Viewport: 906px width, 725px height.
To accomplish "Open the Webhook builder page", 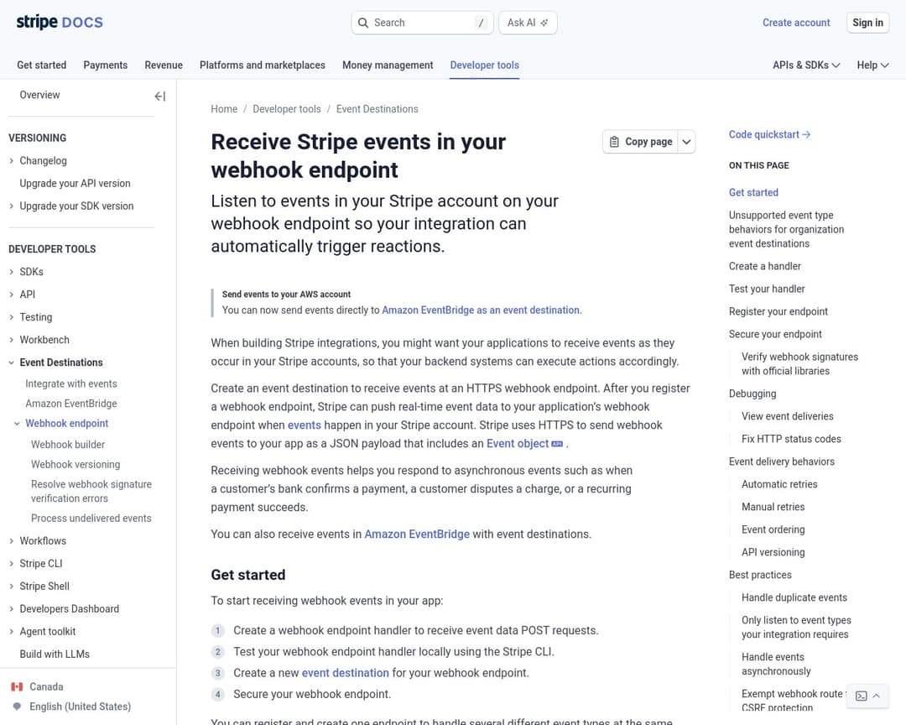I will click(x=68, y=445).
